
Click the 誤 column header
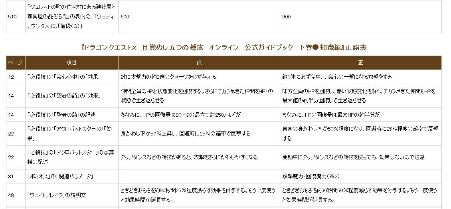199,62
